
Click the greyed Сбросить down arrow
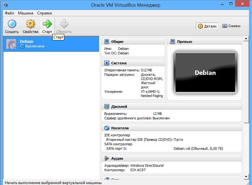coord(64,24)
